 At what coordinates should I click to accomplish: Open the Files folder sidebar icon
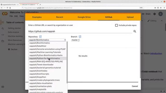point(3,41)
